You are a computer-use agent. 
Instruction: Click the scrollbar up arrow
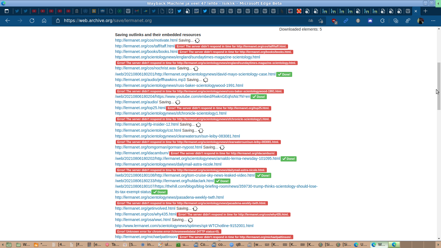point(439,29)
